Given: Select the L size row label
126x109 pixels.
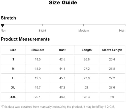Looking at the screenshot, I should (13, 78).
